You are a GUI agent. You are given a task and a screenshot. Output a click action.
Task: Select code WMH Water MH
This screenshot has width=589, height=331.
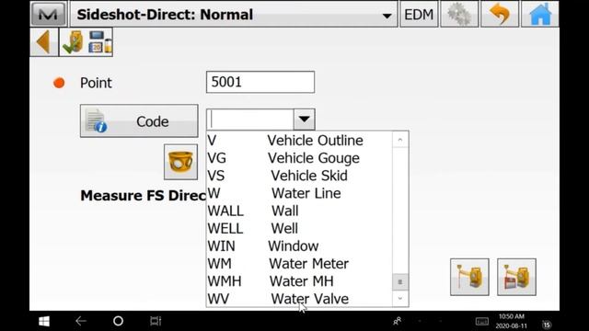point(299,281)
